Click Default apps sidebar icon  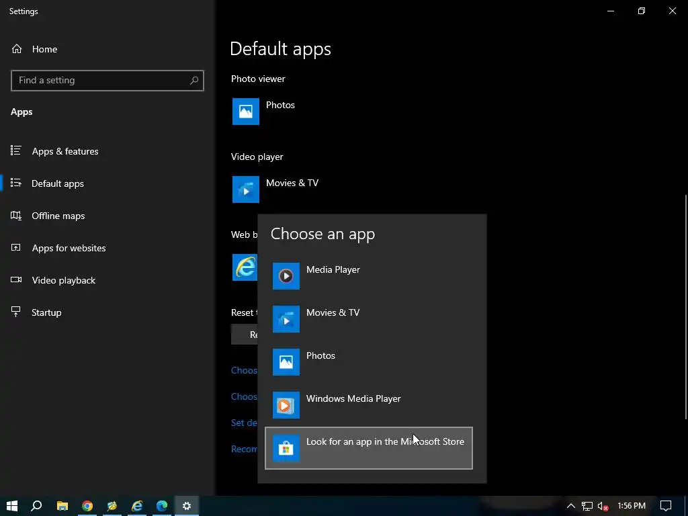click(16, 183)
